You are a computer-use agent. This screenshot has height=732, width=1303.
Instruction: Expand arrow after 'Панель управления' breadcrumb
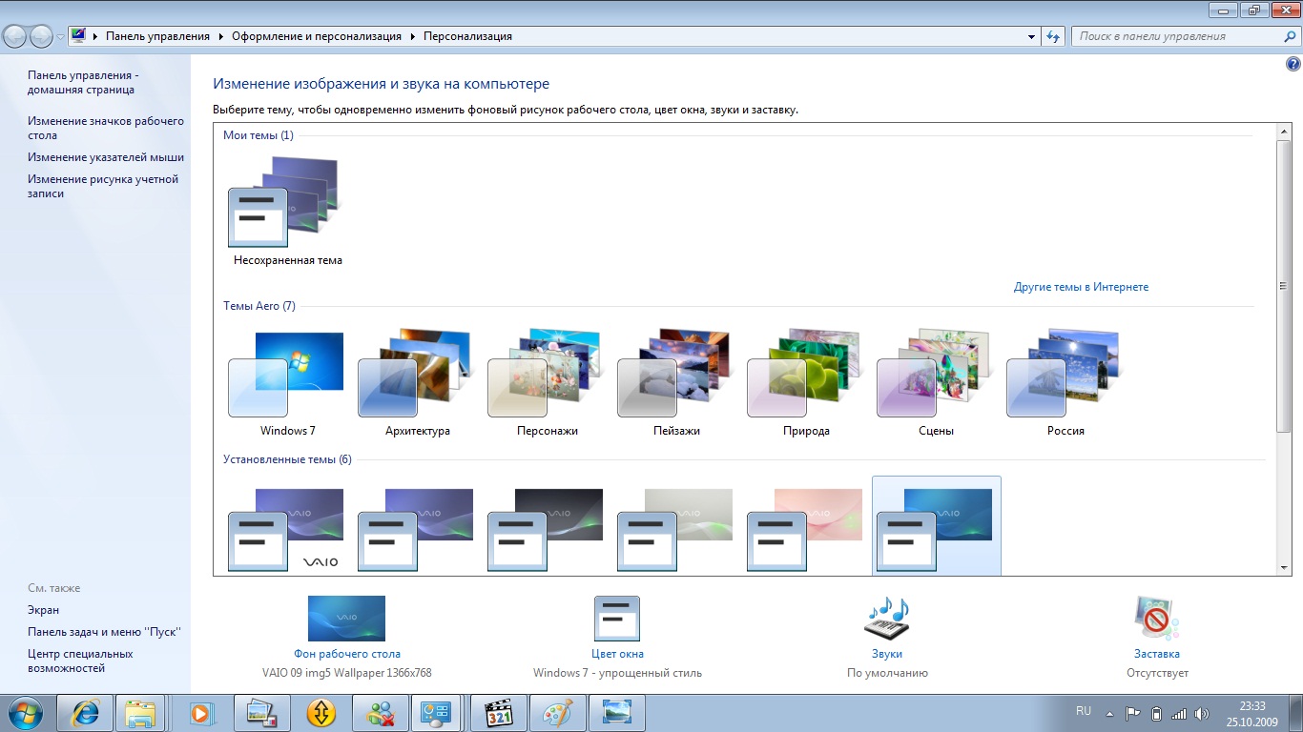click(222, 36)
